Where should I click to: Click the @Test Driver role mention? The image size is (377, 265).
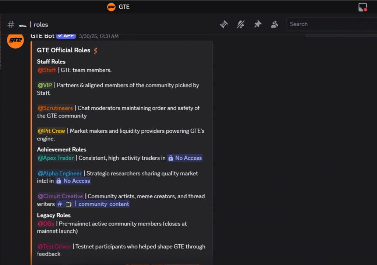point(54,246)
